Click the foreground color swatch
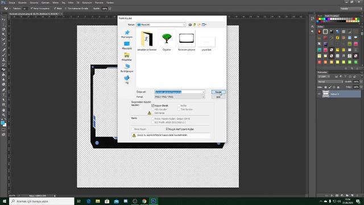The image size is (364, 205). pos(2,123)
